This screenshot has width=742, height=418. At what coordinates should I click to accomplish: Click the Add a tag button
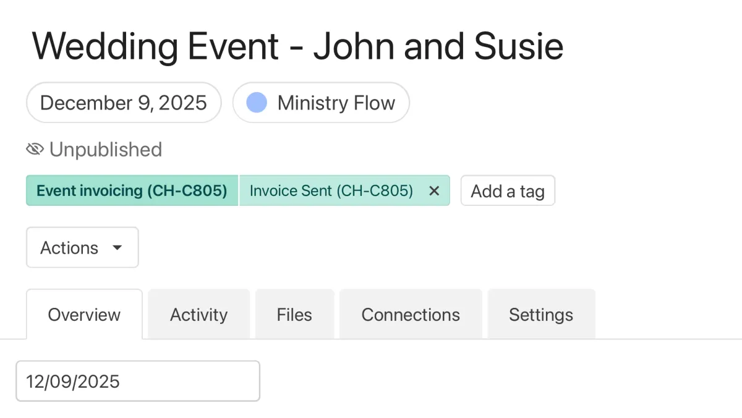click(508, 190)
